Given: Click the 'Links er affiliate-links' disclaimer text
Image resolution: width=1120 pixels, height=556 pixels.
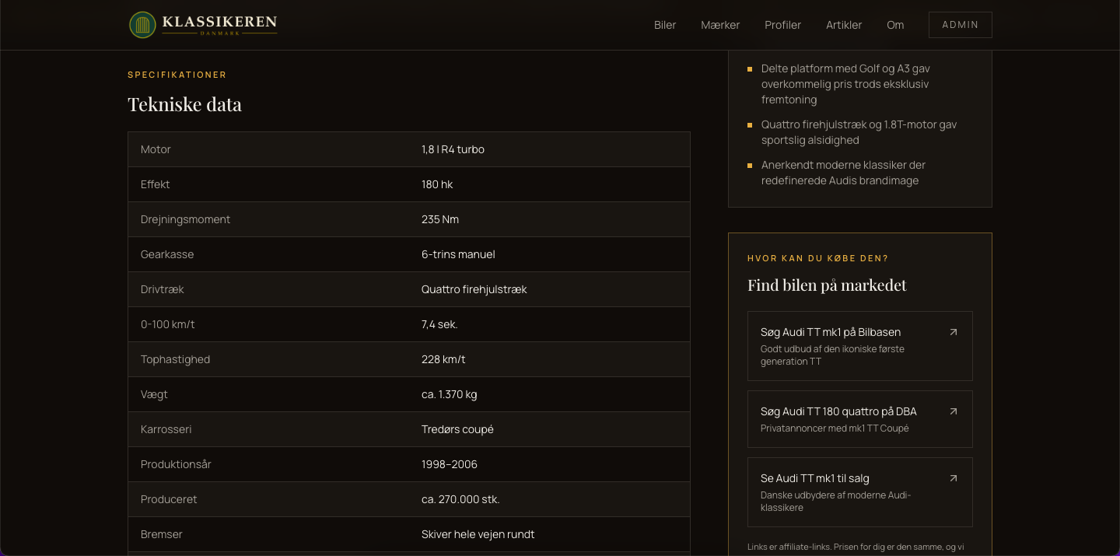Looking at the screenshot, I should pyautogui.click(x=856, y=547).
